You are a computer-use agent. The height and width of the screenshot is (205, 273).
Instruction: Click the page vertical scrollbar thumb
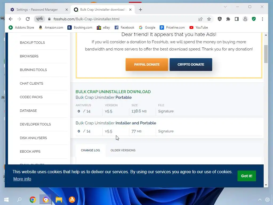coord(266,54)
